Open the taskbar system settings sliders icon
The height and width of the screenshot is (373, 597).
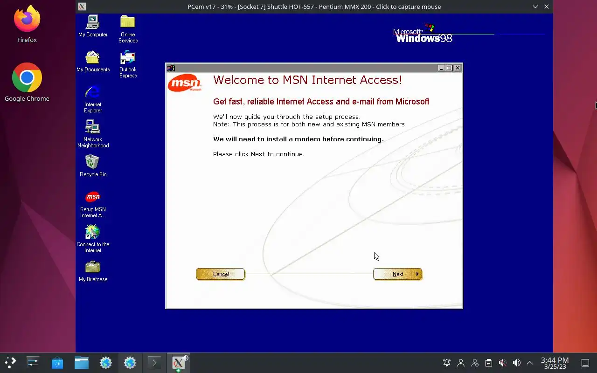33,363
